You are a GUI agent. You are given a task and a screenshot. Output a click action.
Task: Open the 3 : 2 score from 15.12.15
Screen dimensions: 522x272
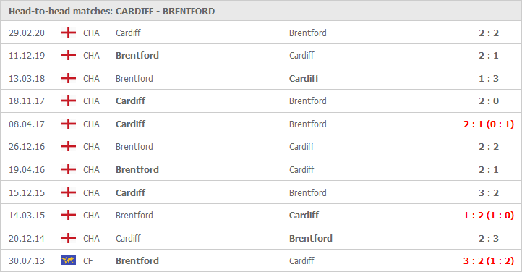[x=489, y=192]
